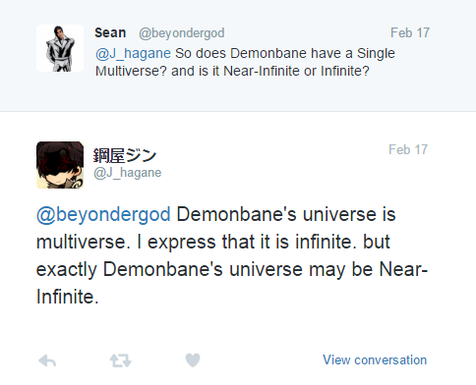
Task: Click 'exactly Demonbane's universe may be' reply line
Action: point(205,270)
